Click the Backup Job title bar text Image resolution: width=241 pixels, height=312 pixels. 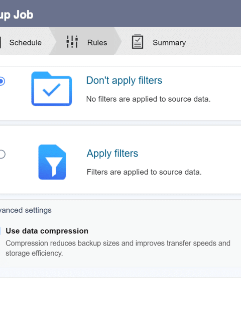pos(17,15)
